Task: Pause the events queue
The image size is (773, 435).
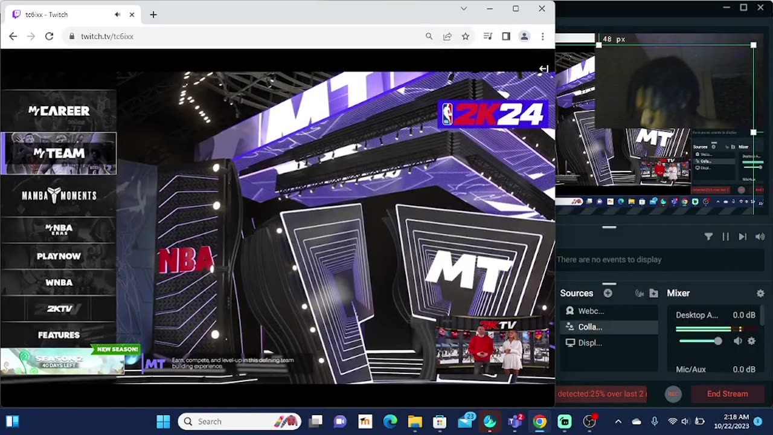Action: click(x=725, y=237)
